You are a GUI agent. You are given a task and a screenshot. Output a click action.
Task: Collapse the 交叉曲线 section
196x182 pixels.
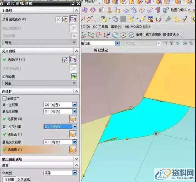pyautogui.click(x=76, y=51)
